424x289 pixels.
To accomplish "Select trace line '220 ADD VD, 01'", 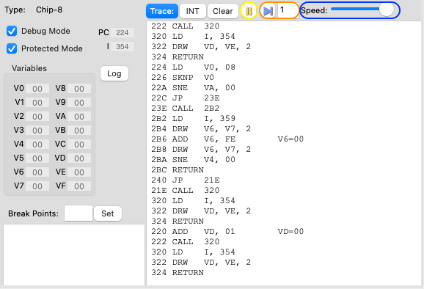I will click(193, 231).
